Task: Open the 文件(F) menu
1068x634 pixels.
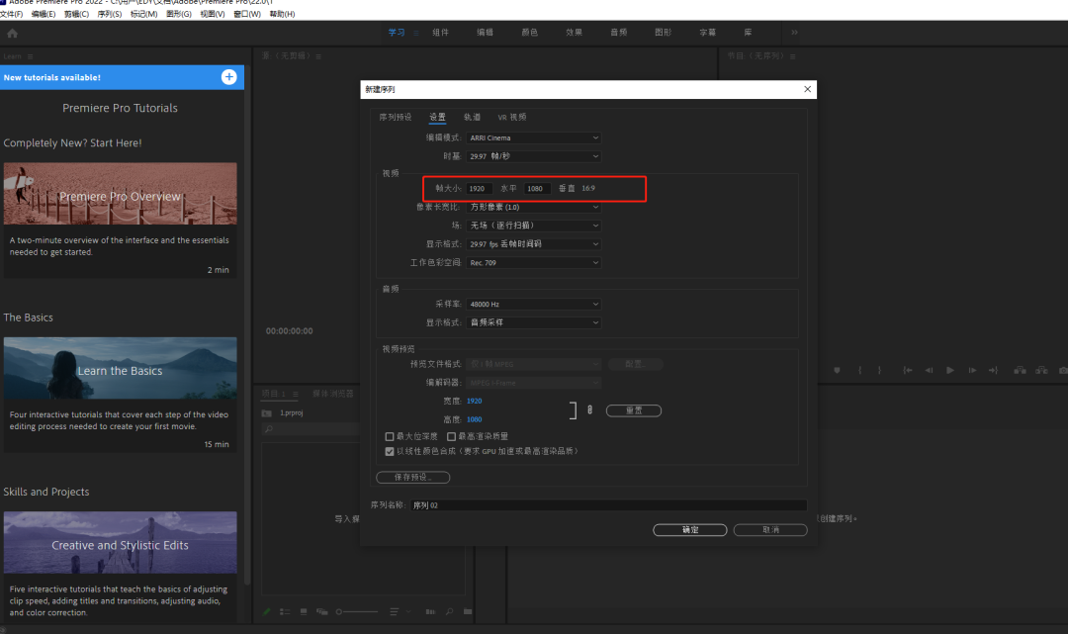Action: [12, 14]
